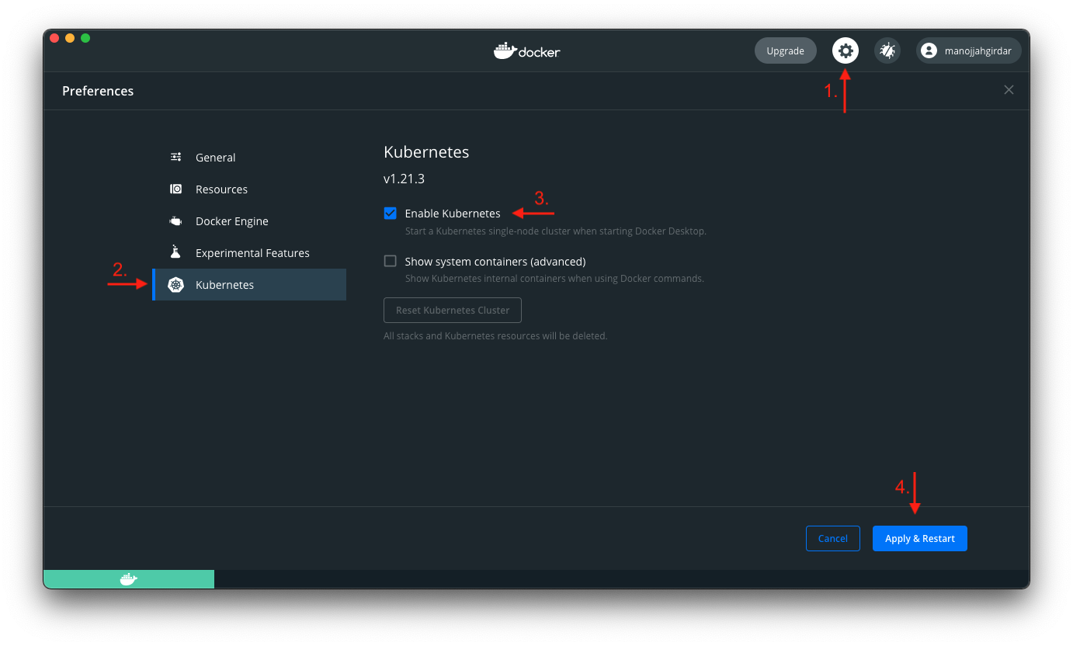Open the manojjahgirdar account menu

coord(969,50)
